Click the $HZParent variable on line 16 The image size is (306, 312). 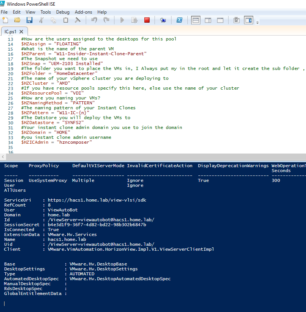33,54
